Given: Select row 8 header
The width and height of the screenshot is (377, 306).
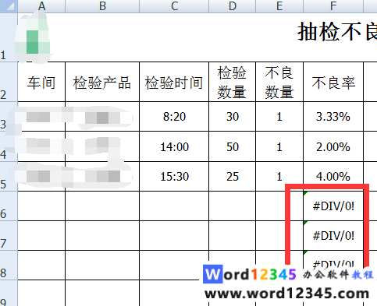Looking at the screenshot, I should click(9, 265).
